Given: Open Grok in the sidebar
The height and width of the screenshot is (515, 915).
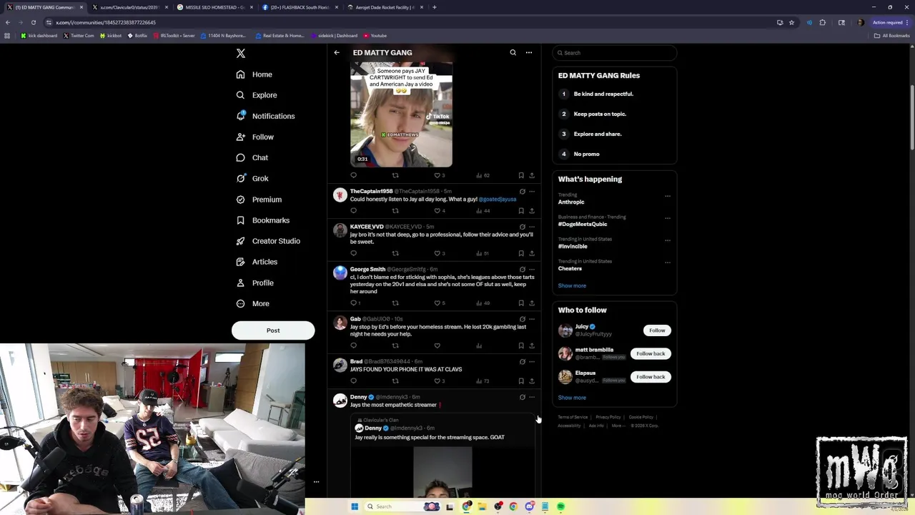Looking at the screenshot, I should [x=252, y=178].
